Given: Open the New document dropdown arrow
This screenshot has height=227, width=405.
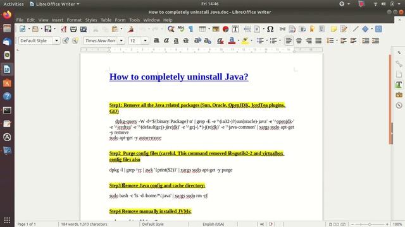Looking at the screenshot, I should pyautogui.click(x=28, y=29).
